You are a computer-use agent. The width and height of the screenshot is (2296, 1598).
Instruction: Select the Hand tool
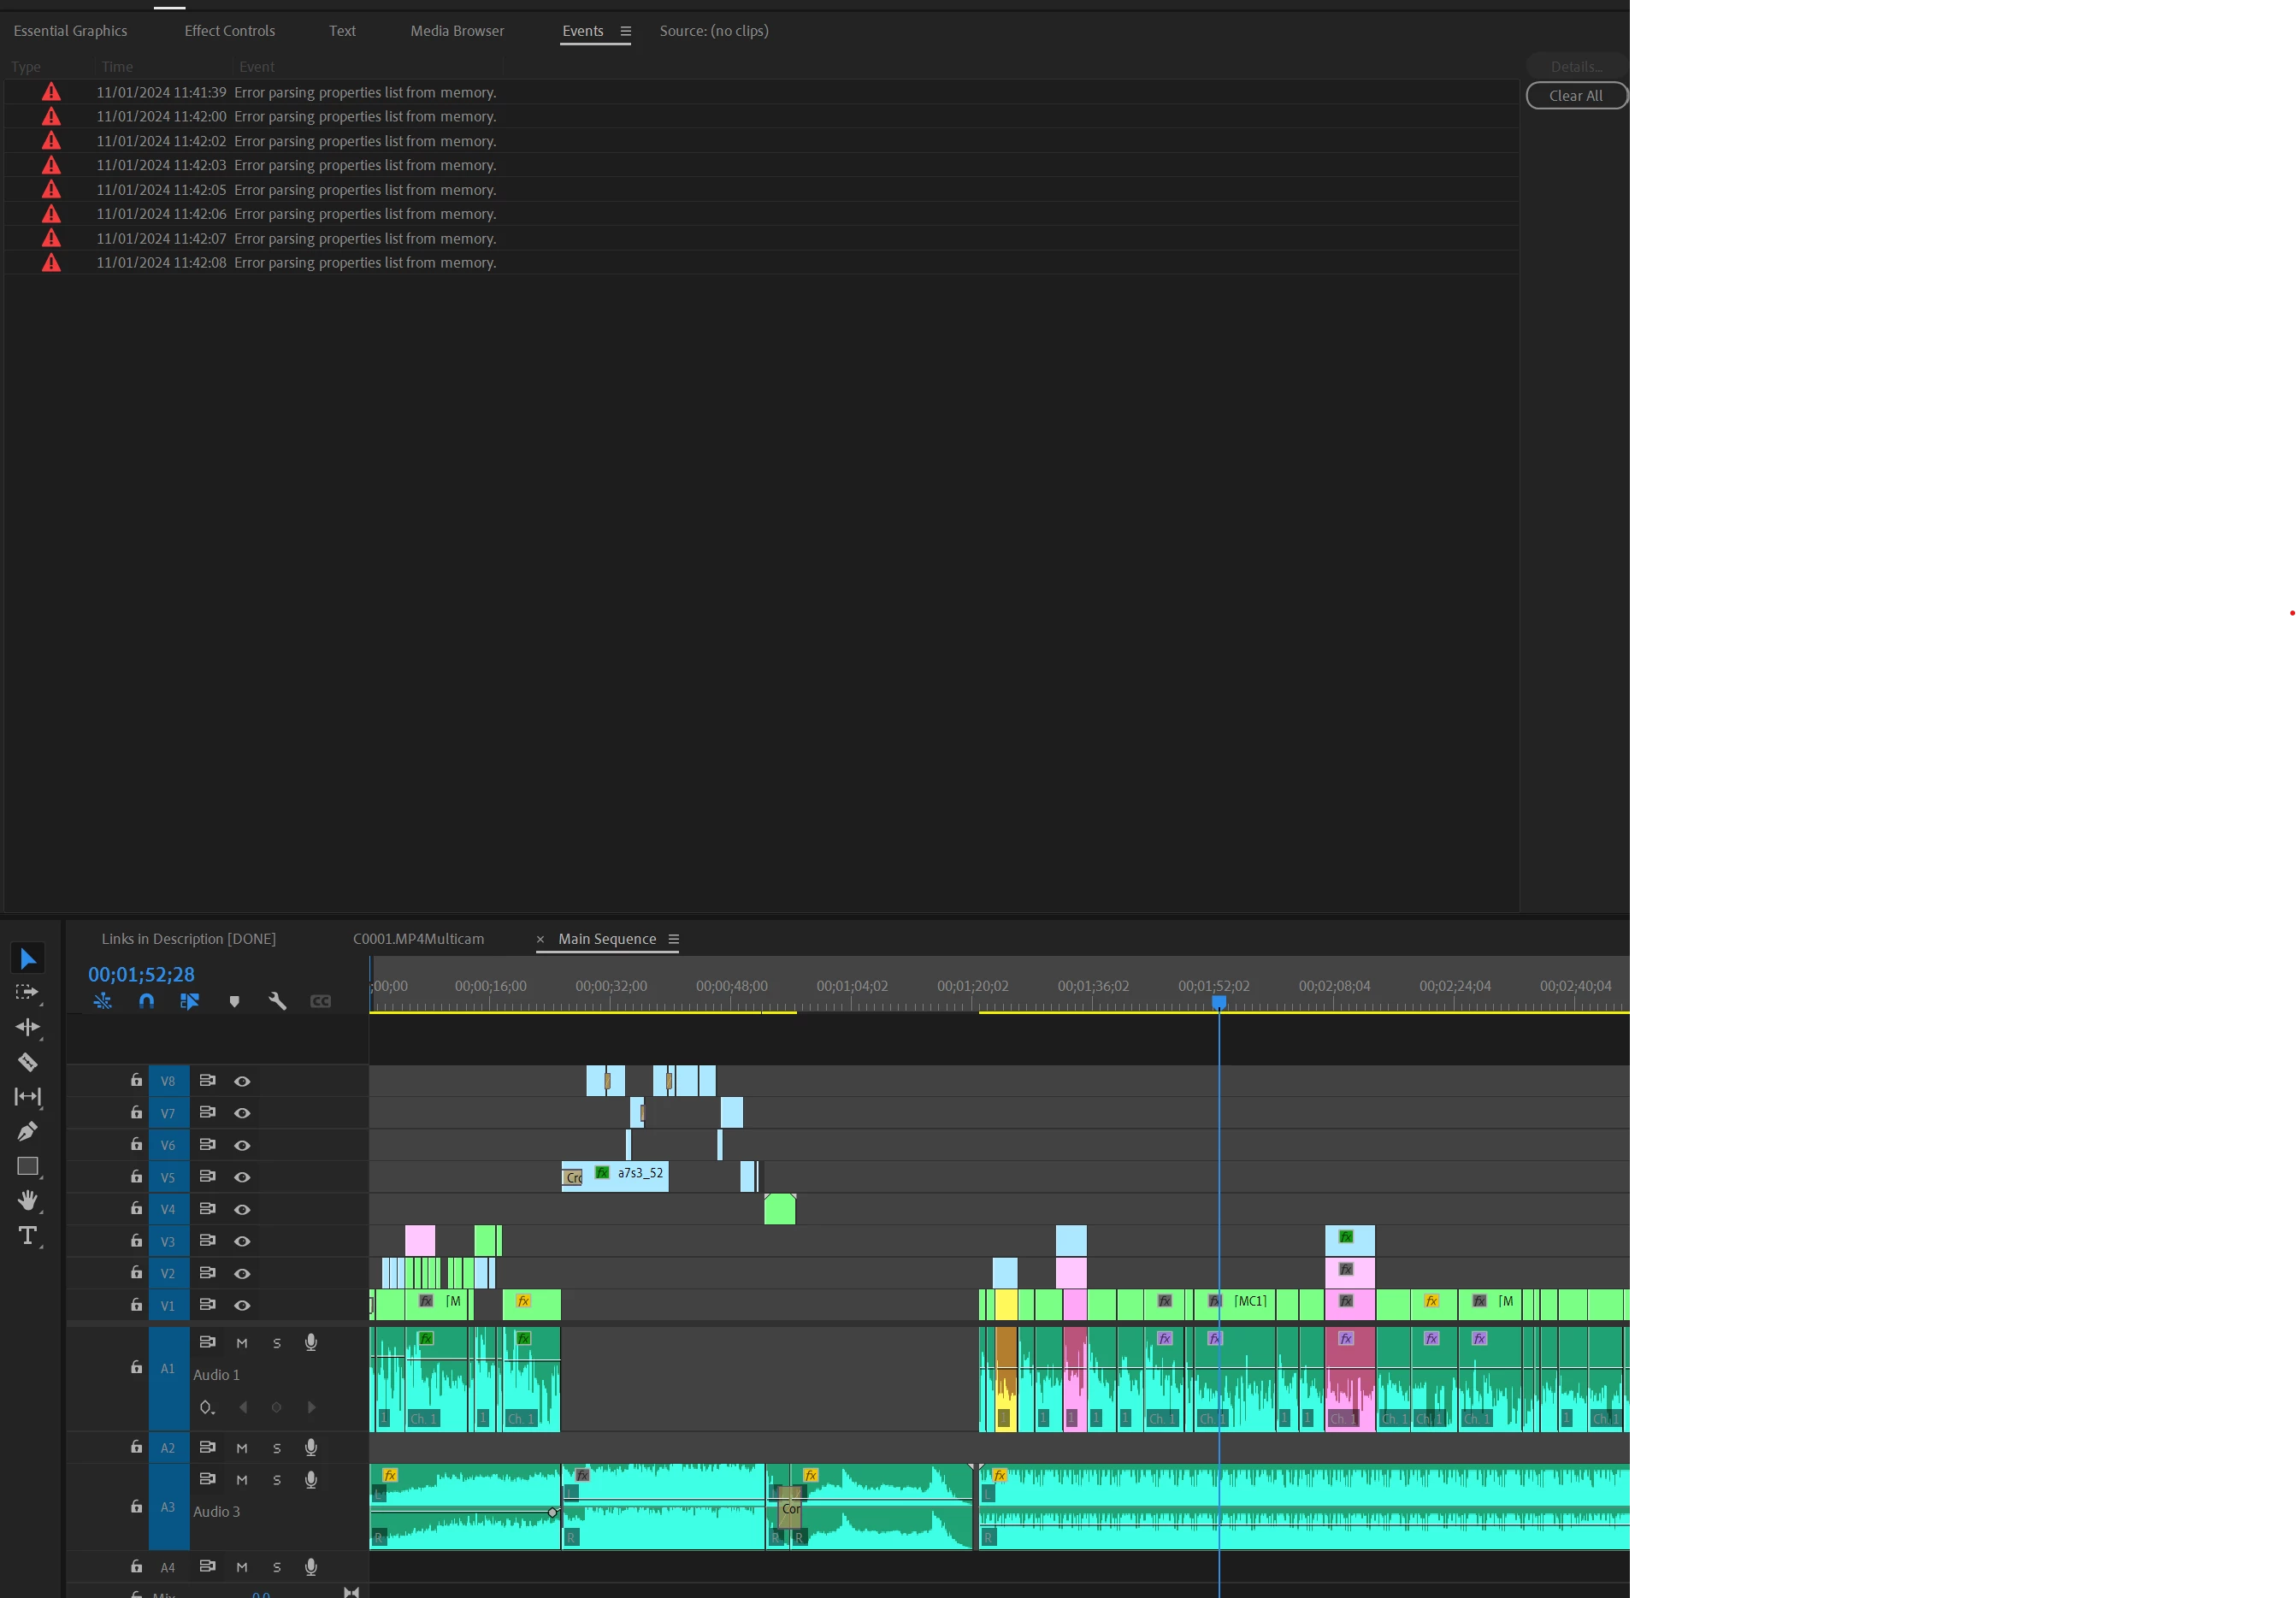[27, 1200]
